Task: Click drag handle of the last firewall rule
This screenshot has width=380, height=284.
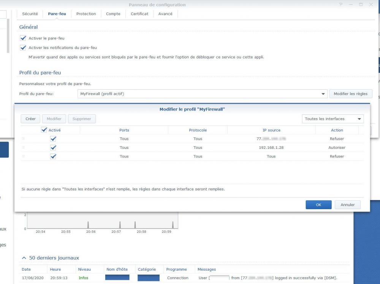Action: coord(24,156)
